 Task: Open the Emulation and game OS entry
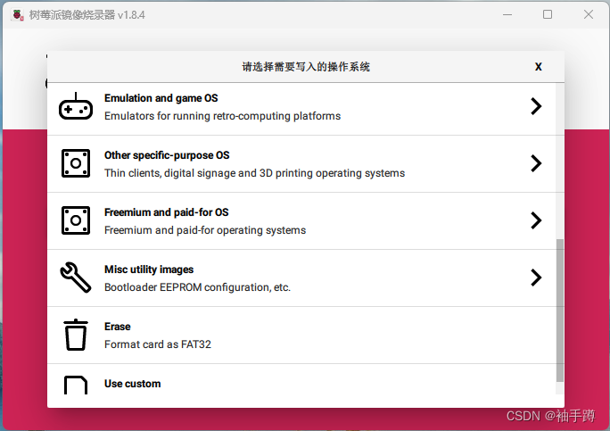coord(301,107)
